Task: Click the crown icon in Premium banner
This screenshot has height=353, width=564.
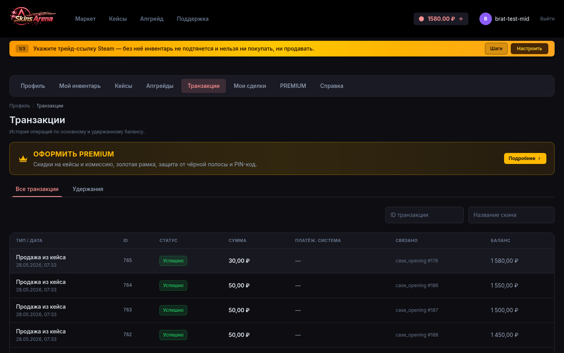Action: (x=23, y=158)
